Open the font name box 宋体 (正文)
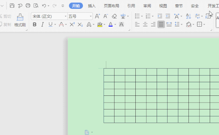The height and width of the screenshot is (135, 219). tap(49, 16)
